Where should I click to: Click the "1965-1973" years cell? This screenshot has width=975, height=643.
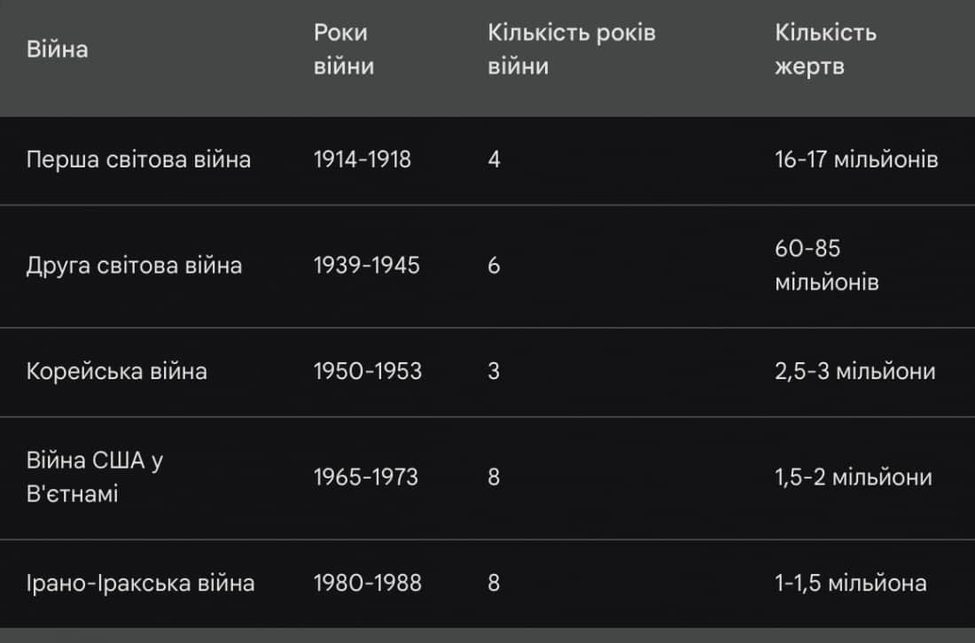click(x=366, y=477)
